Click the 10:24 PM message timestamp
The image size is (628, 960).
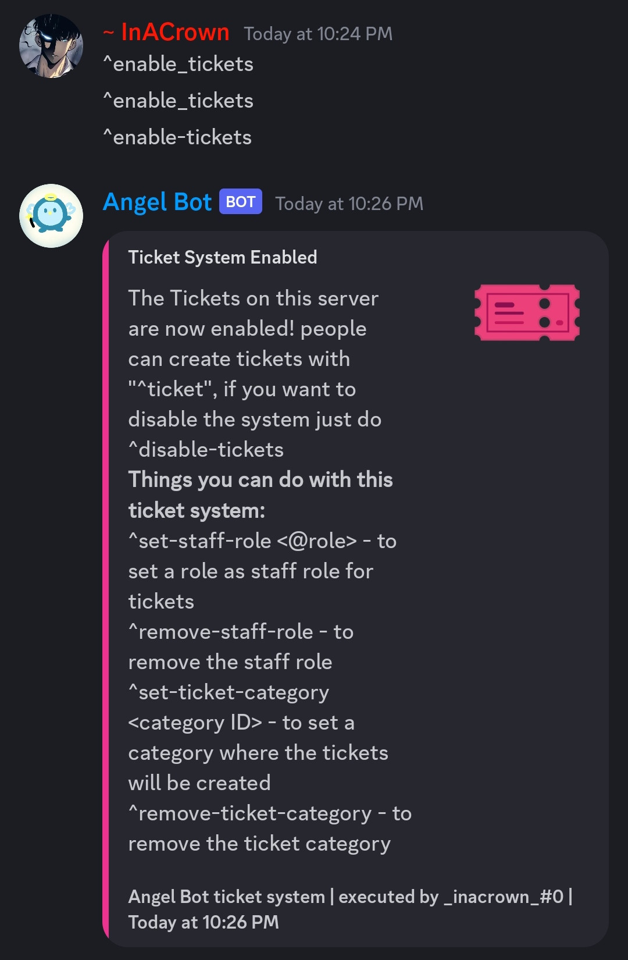click(x=318, y=34)
